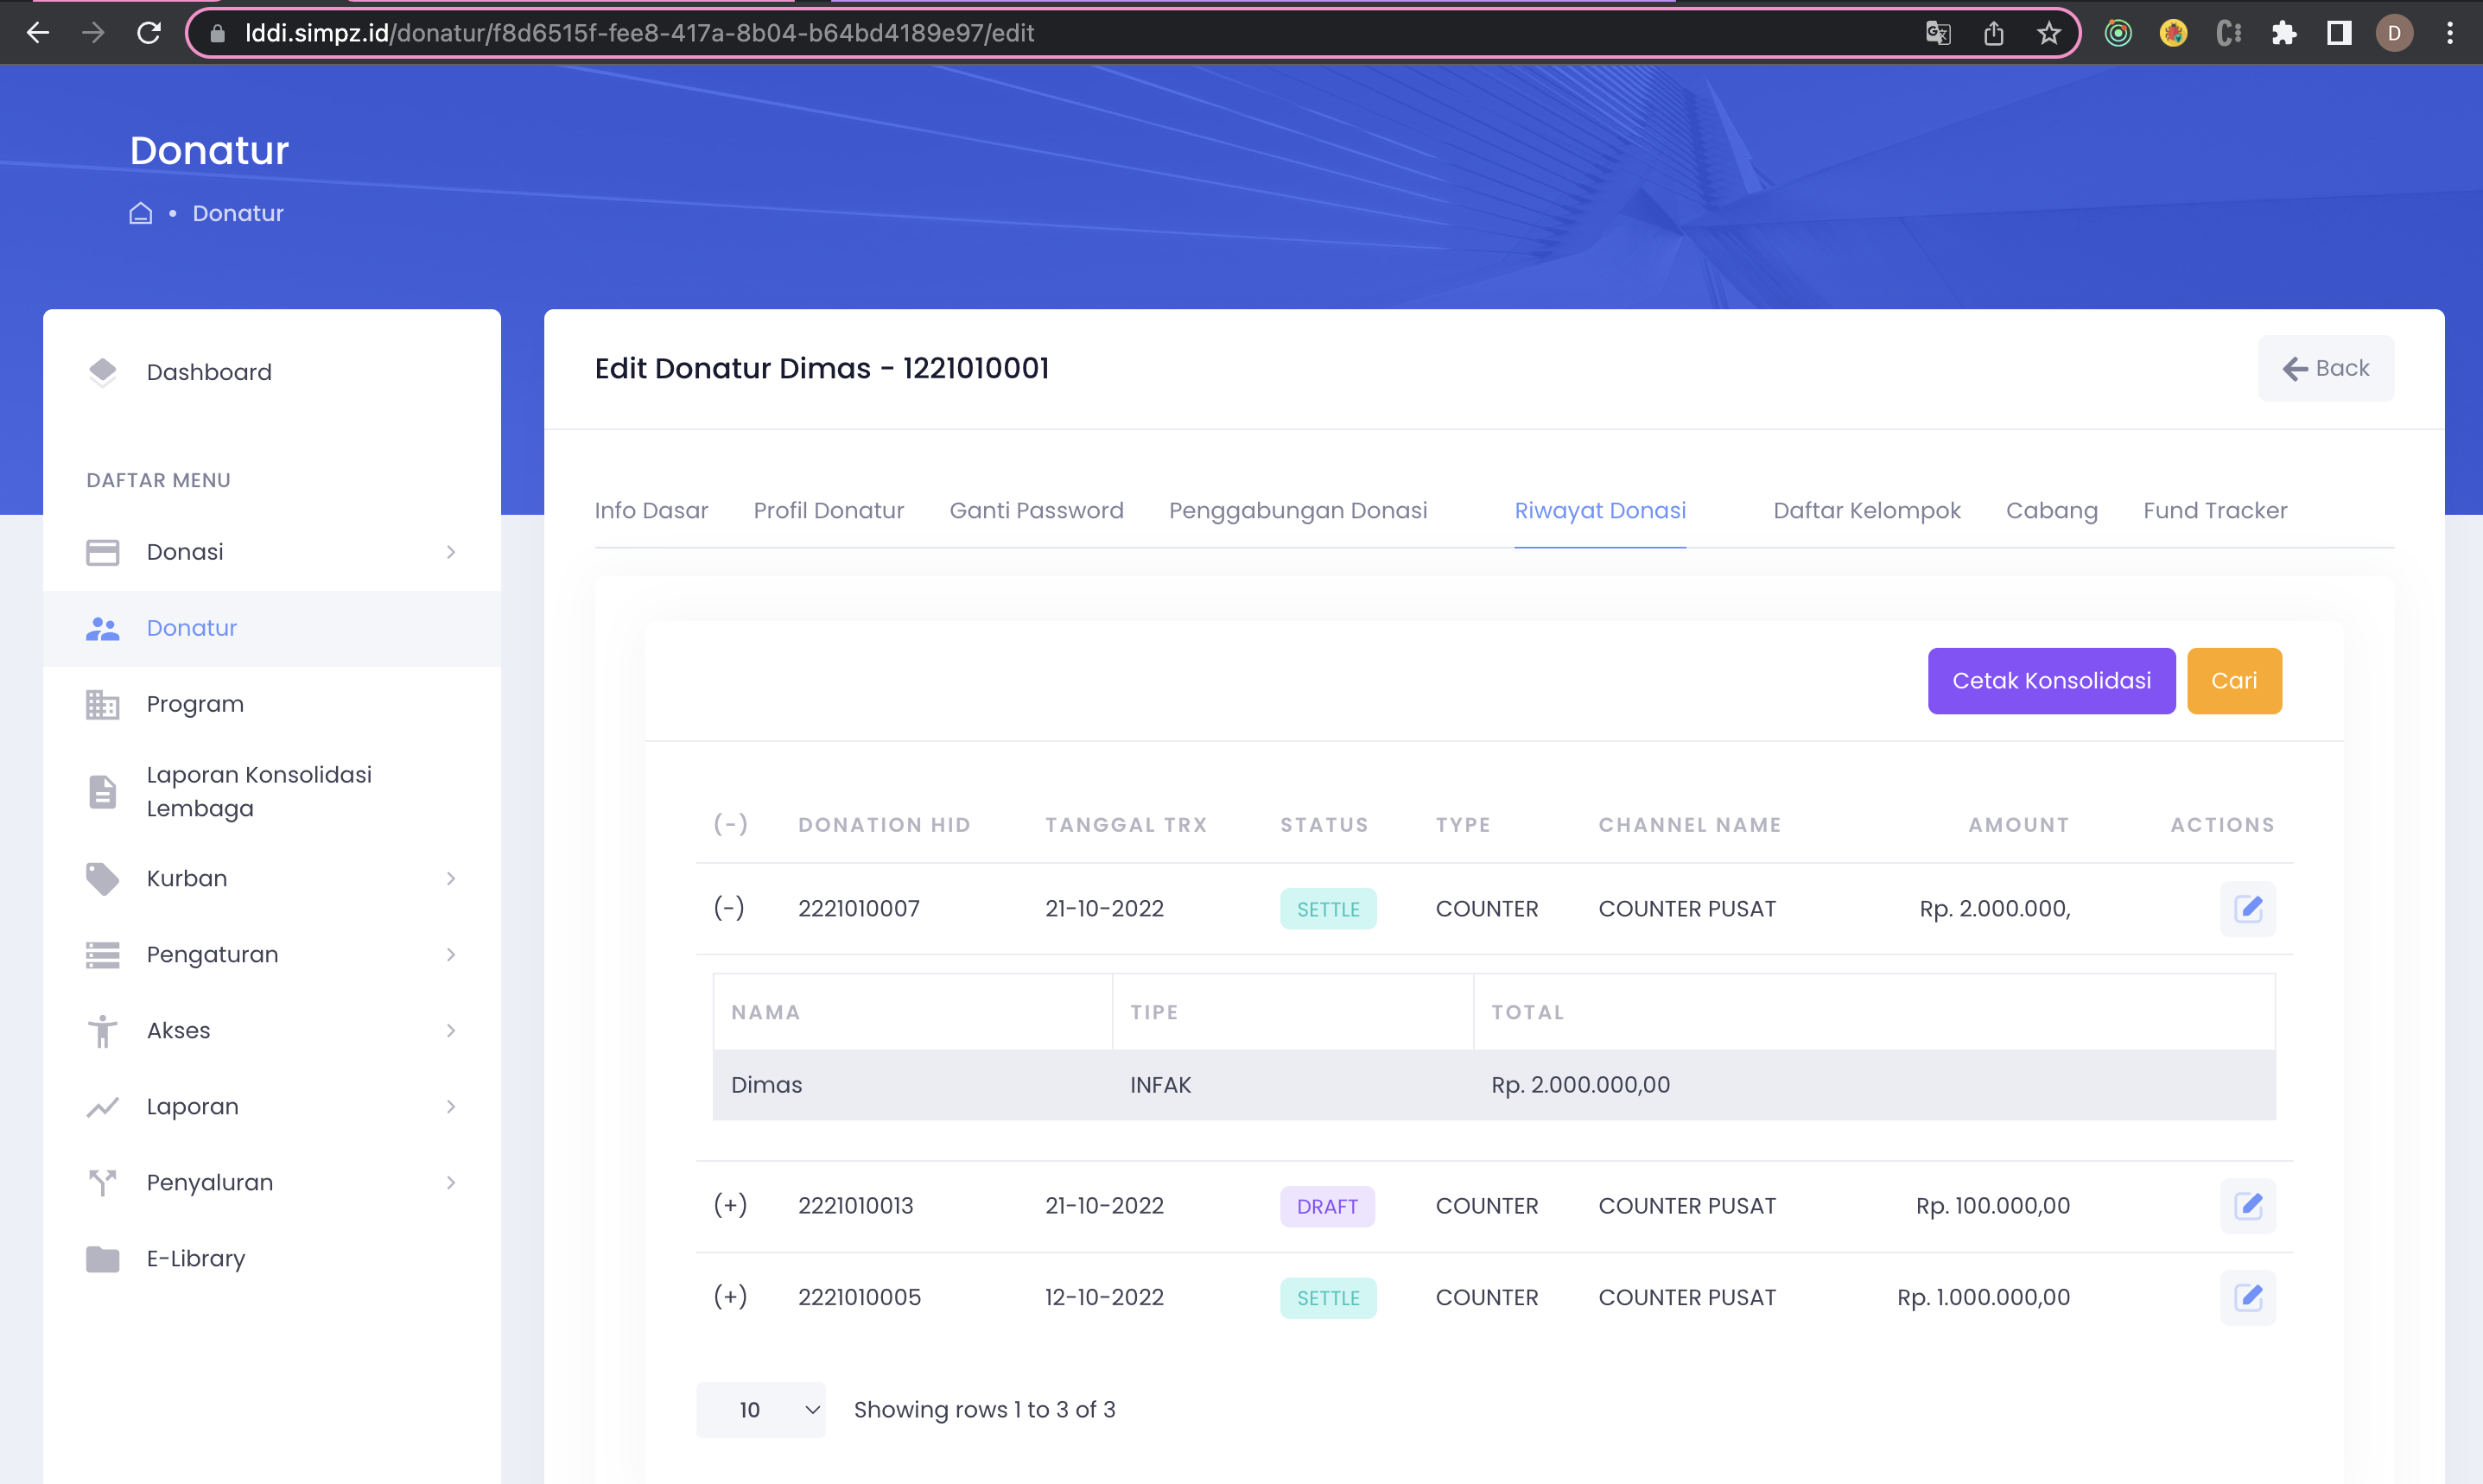This screenshot has width=2483, height=1484.
Task: Open the rows per page dropdown
Action: 761,1409
